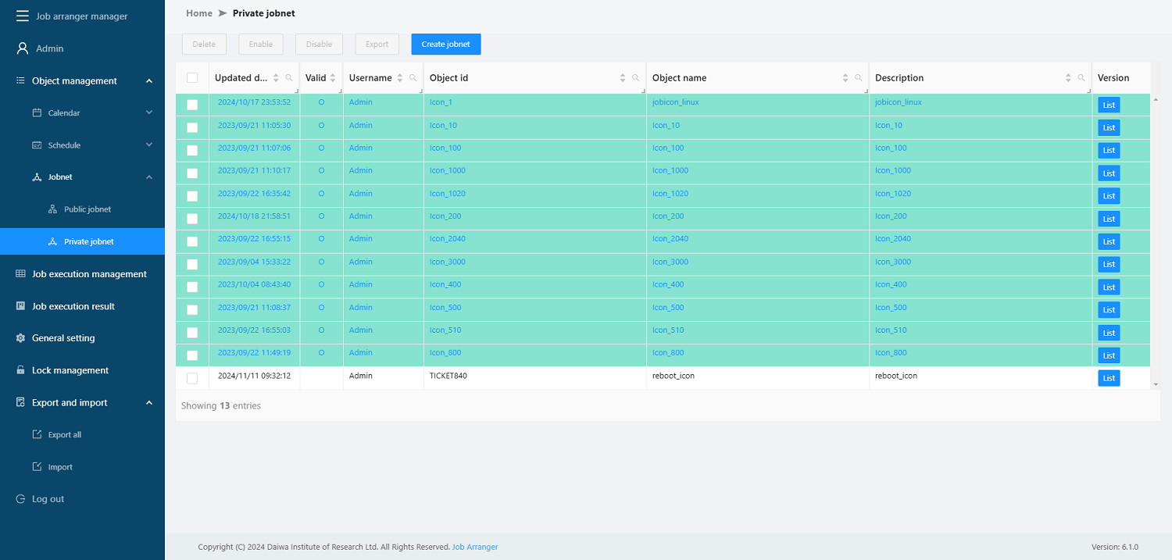This screenshot has width=1172, height=560.
Task: Click the Log out icon
Action: coord(20,499)
